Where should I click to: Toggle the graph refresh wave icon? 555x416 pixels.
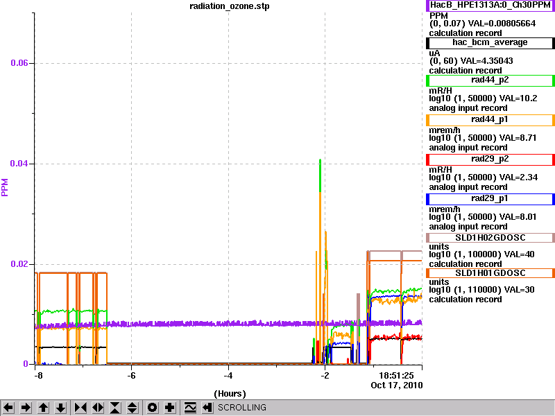190,408
